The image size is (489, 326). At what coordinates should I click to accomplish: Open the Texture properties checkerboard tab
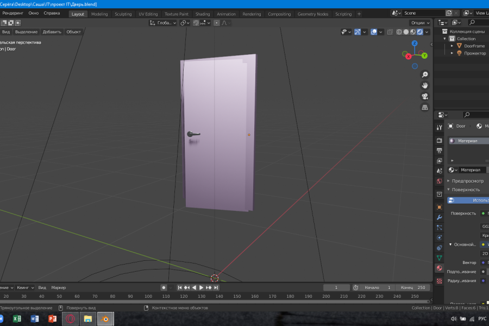point(439,281)
